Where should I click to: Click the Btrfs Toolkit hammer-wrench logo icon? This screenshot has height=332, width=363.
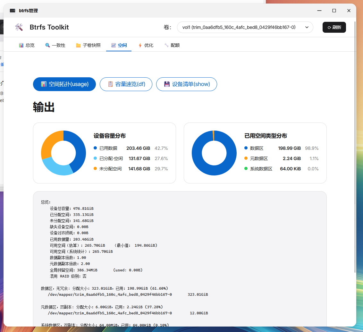pyautogui.click(x=19, y=27)
